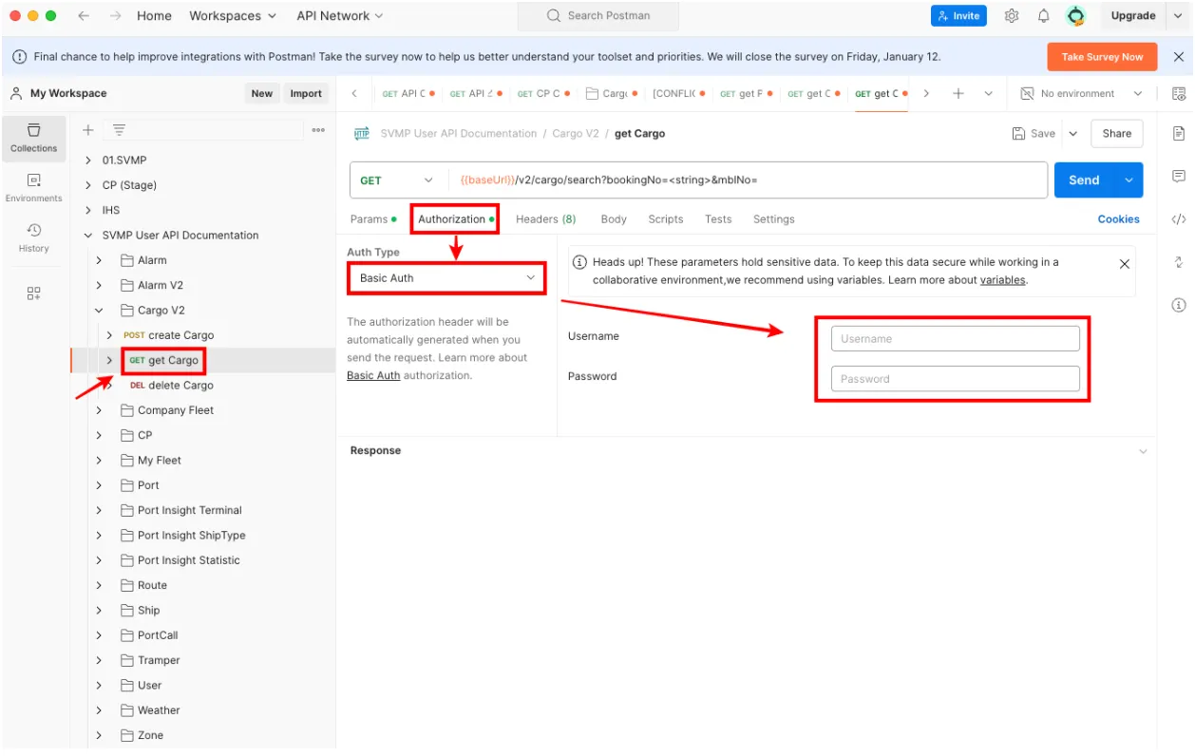Go forward with the right arrow icon
1195x756 pixels.
pos(115,16)
